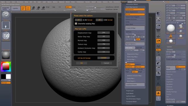
Task: Select the black secondary color swatch
Action: point(3,77)
